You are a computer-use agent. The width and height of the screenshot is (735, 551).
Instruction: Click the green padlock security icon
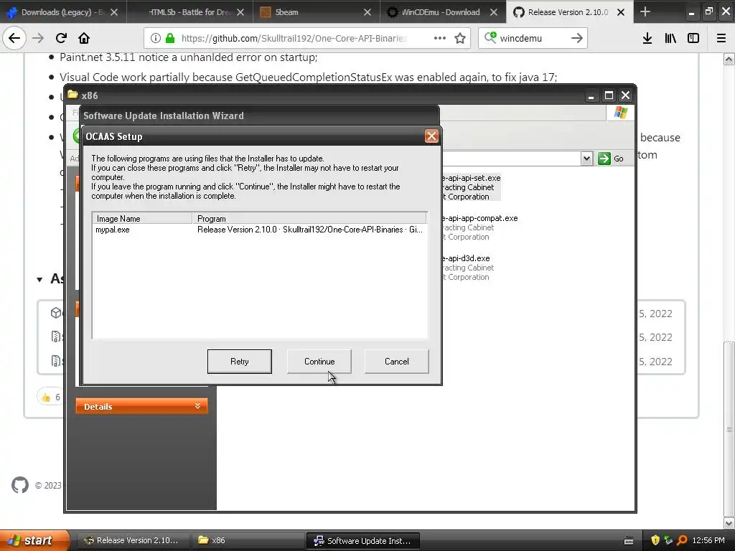(169, 38)
